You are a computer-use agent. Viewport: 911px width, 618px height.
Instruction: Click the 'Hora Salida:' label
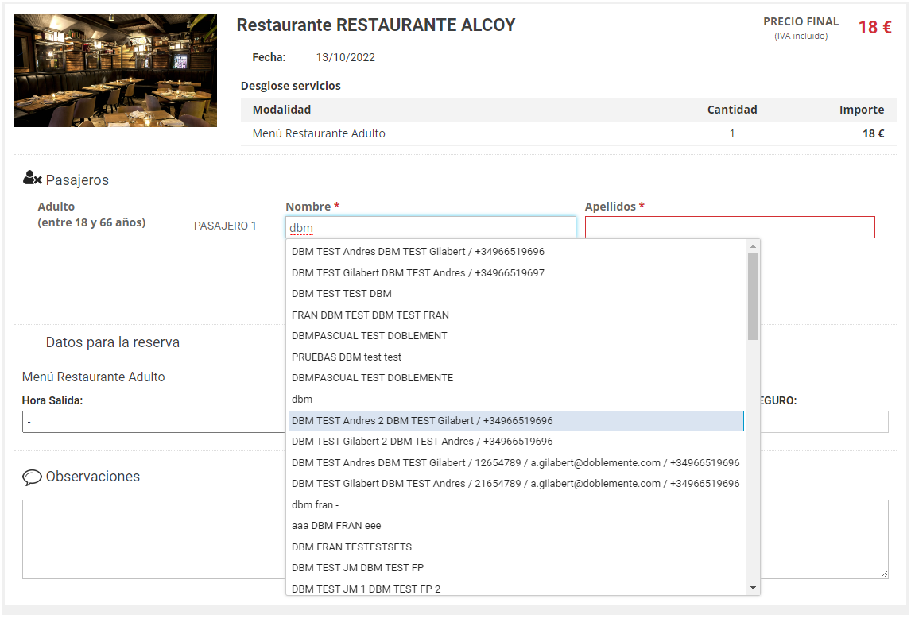[52, 400]
